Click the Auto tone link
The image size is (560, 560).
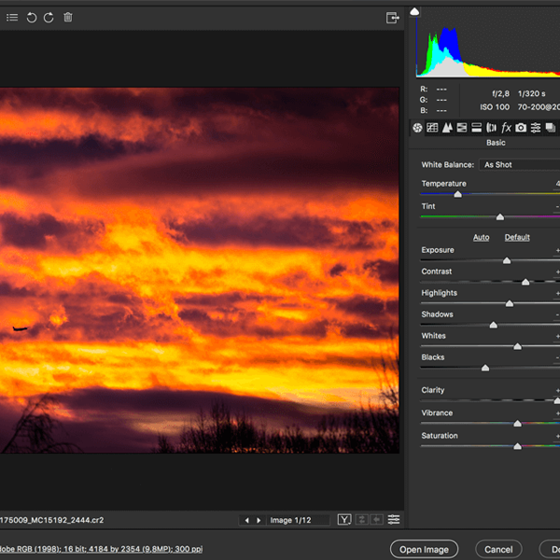(481, 237)
